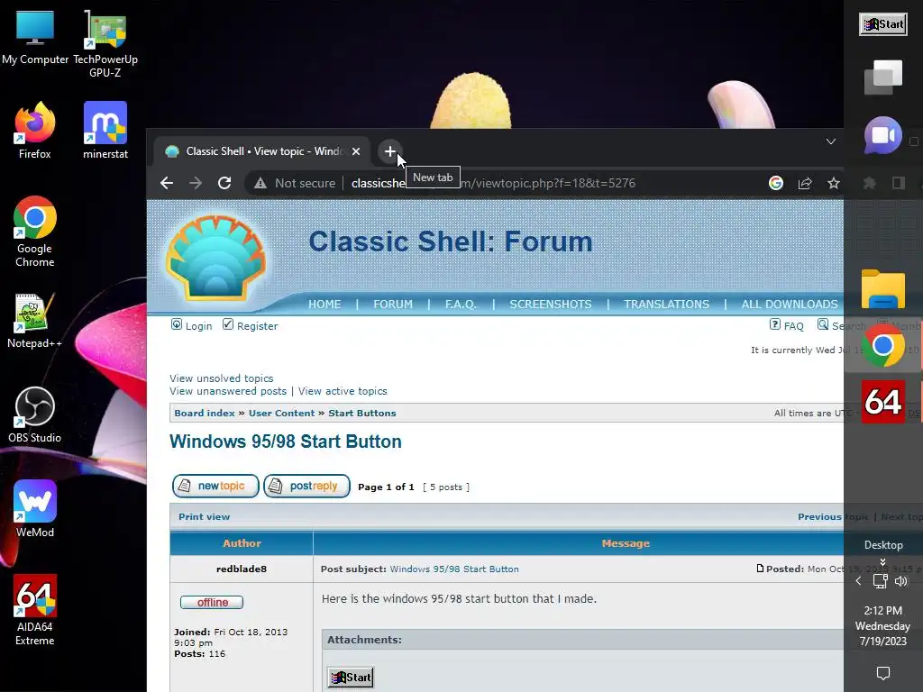Open volume control tray icon
The image size is (923, 692).
900,581
